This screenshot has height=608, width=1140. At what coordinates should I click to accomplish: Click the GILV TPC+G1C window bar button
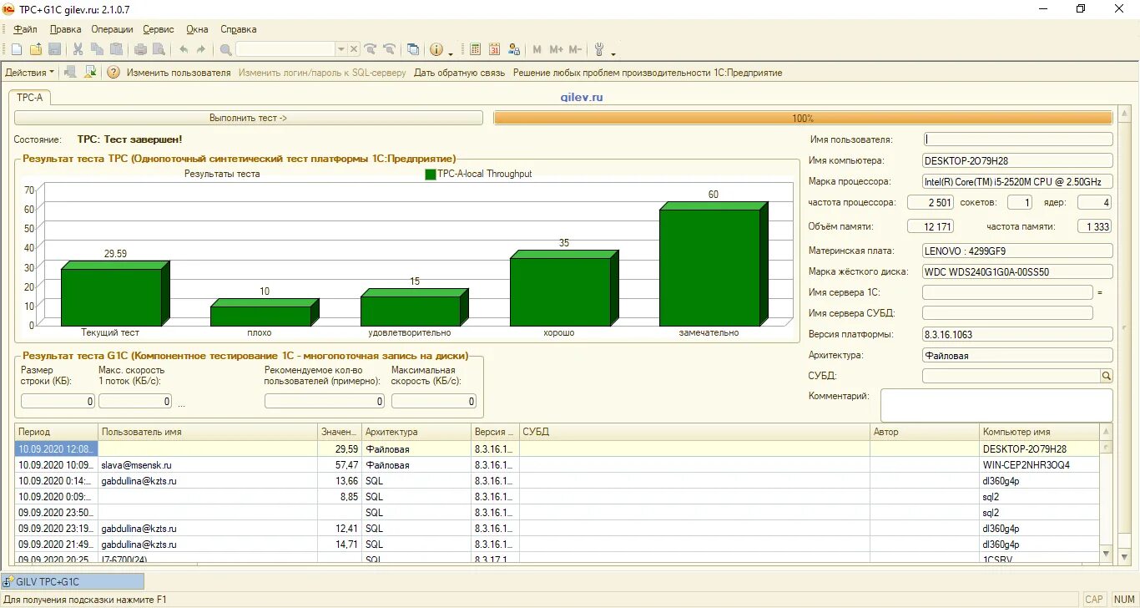73,581
